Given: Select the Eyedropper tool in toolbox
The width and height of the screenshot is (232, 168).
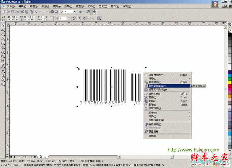Looking at the screenshot, I should click(x=3, y=71).
